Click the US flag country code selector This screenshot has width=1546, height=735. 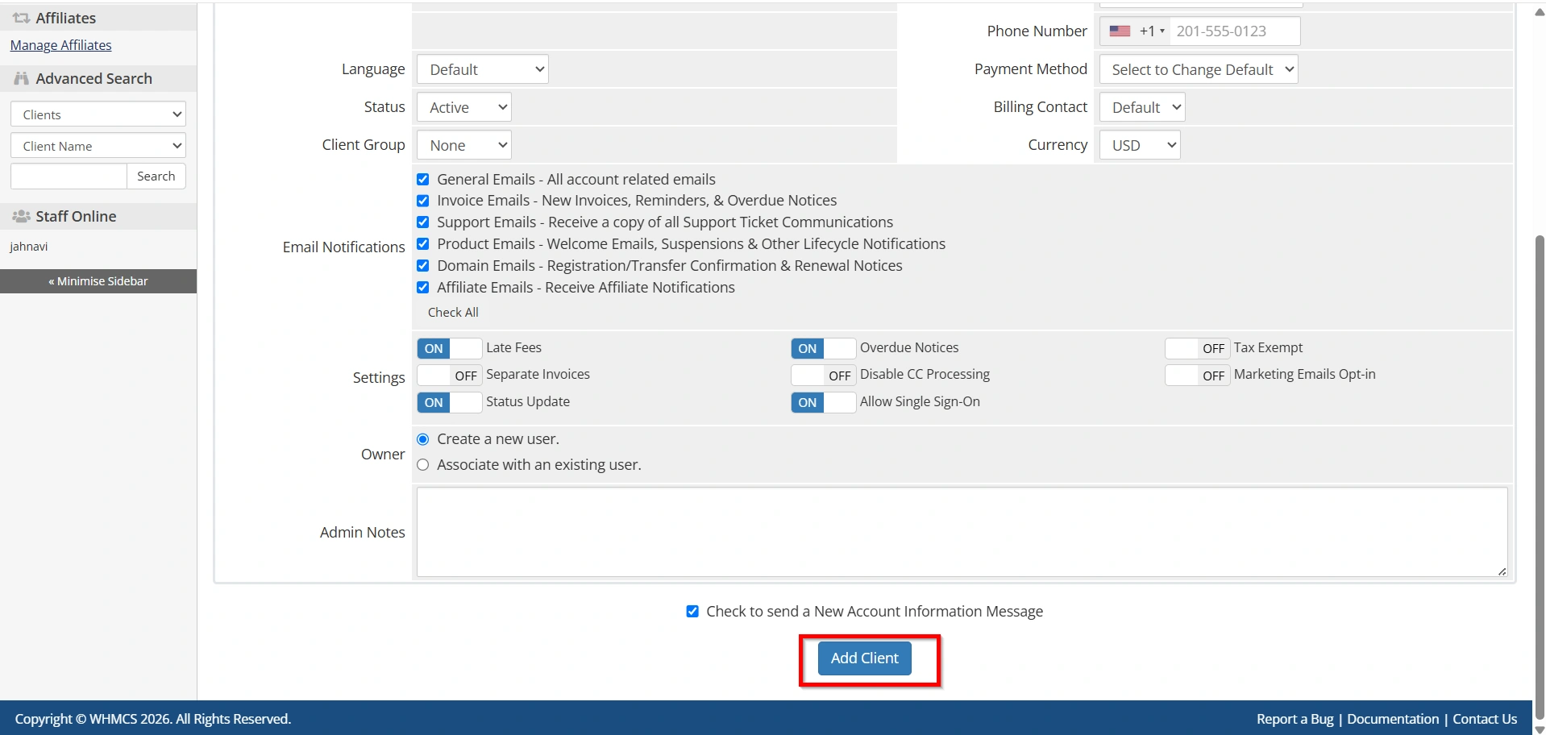(1136, 31)
